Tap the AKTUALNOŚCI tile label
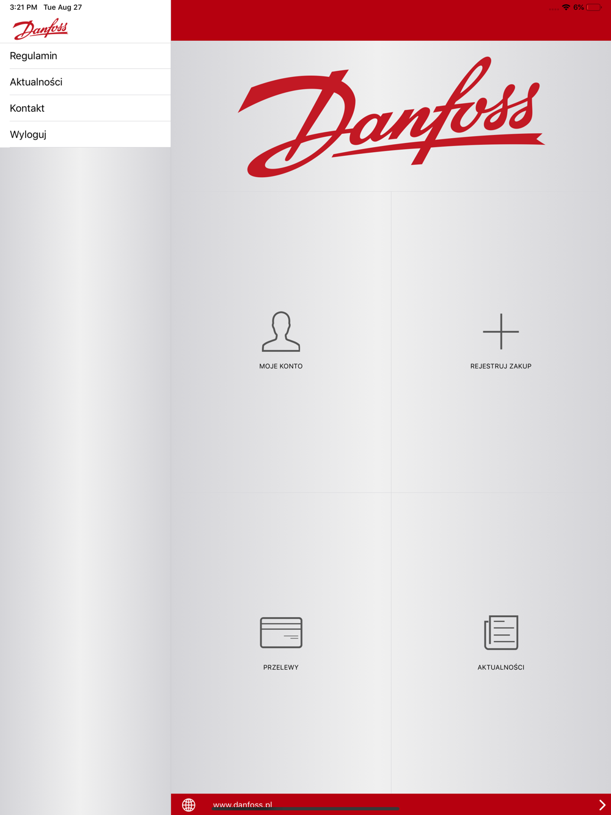611x815 pixels. (501, 667)
